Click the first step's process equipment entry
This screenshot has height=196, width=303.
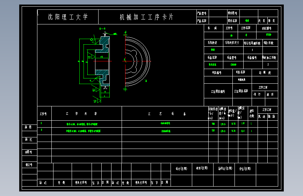(165, 123)
